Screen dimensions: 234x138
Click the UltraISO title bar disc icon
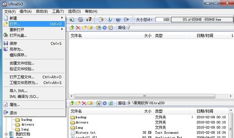4,4
